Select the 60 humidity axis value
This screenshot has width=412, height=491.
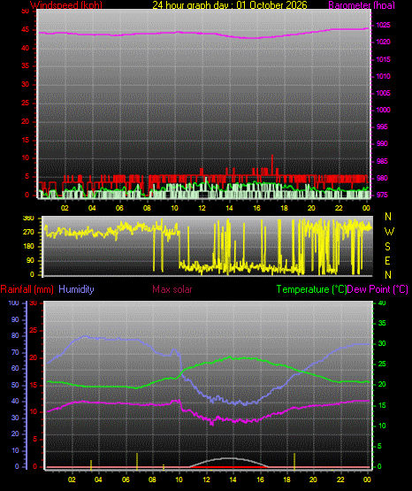click(15, 369)
